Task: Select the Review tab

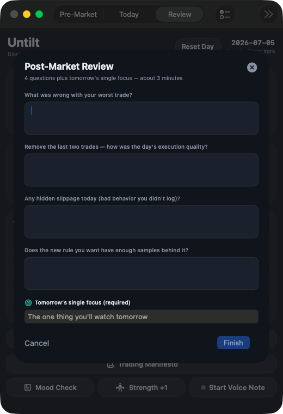Action: coord(180,14)
